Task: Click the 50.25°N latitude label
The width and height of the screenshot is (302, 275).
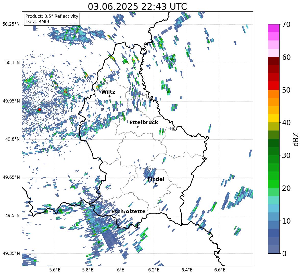Action: (x=11, y=24)
